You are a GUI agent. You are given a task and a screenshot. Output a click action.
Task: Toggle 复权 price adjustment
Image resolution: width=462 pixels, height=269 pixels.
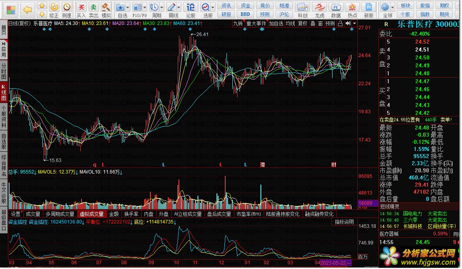[303, 24]
